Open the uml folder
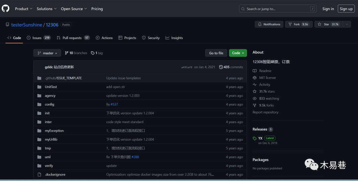This screenshot has height=181, width=358. (x=47, y=157)
